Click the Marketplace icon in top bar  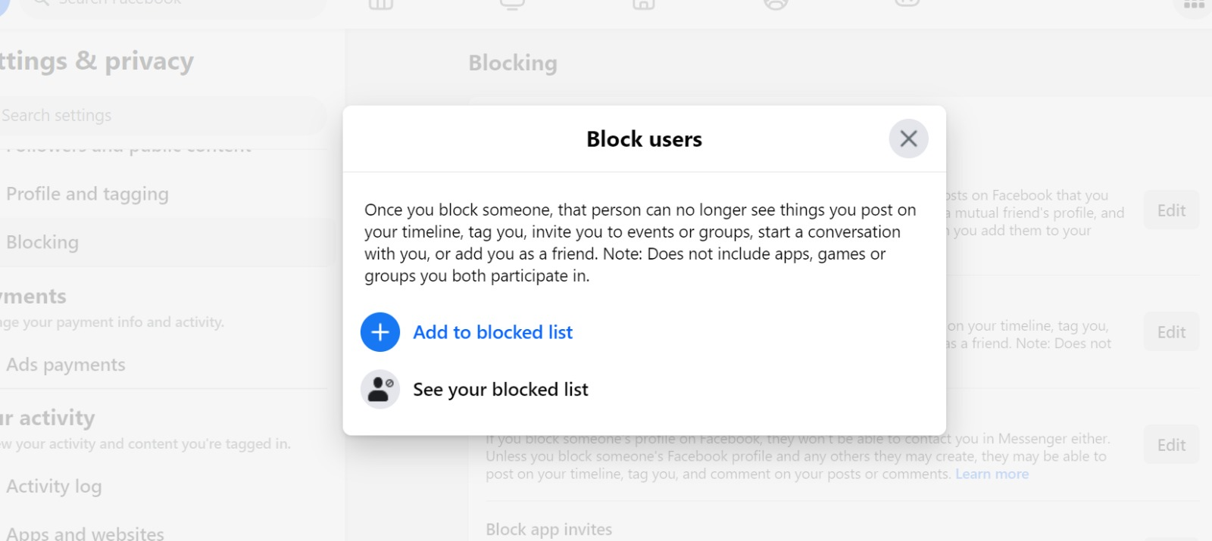[644, 5]
